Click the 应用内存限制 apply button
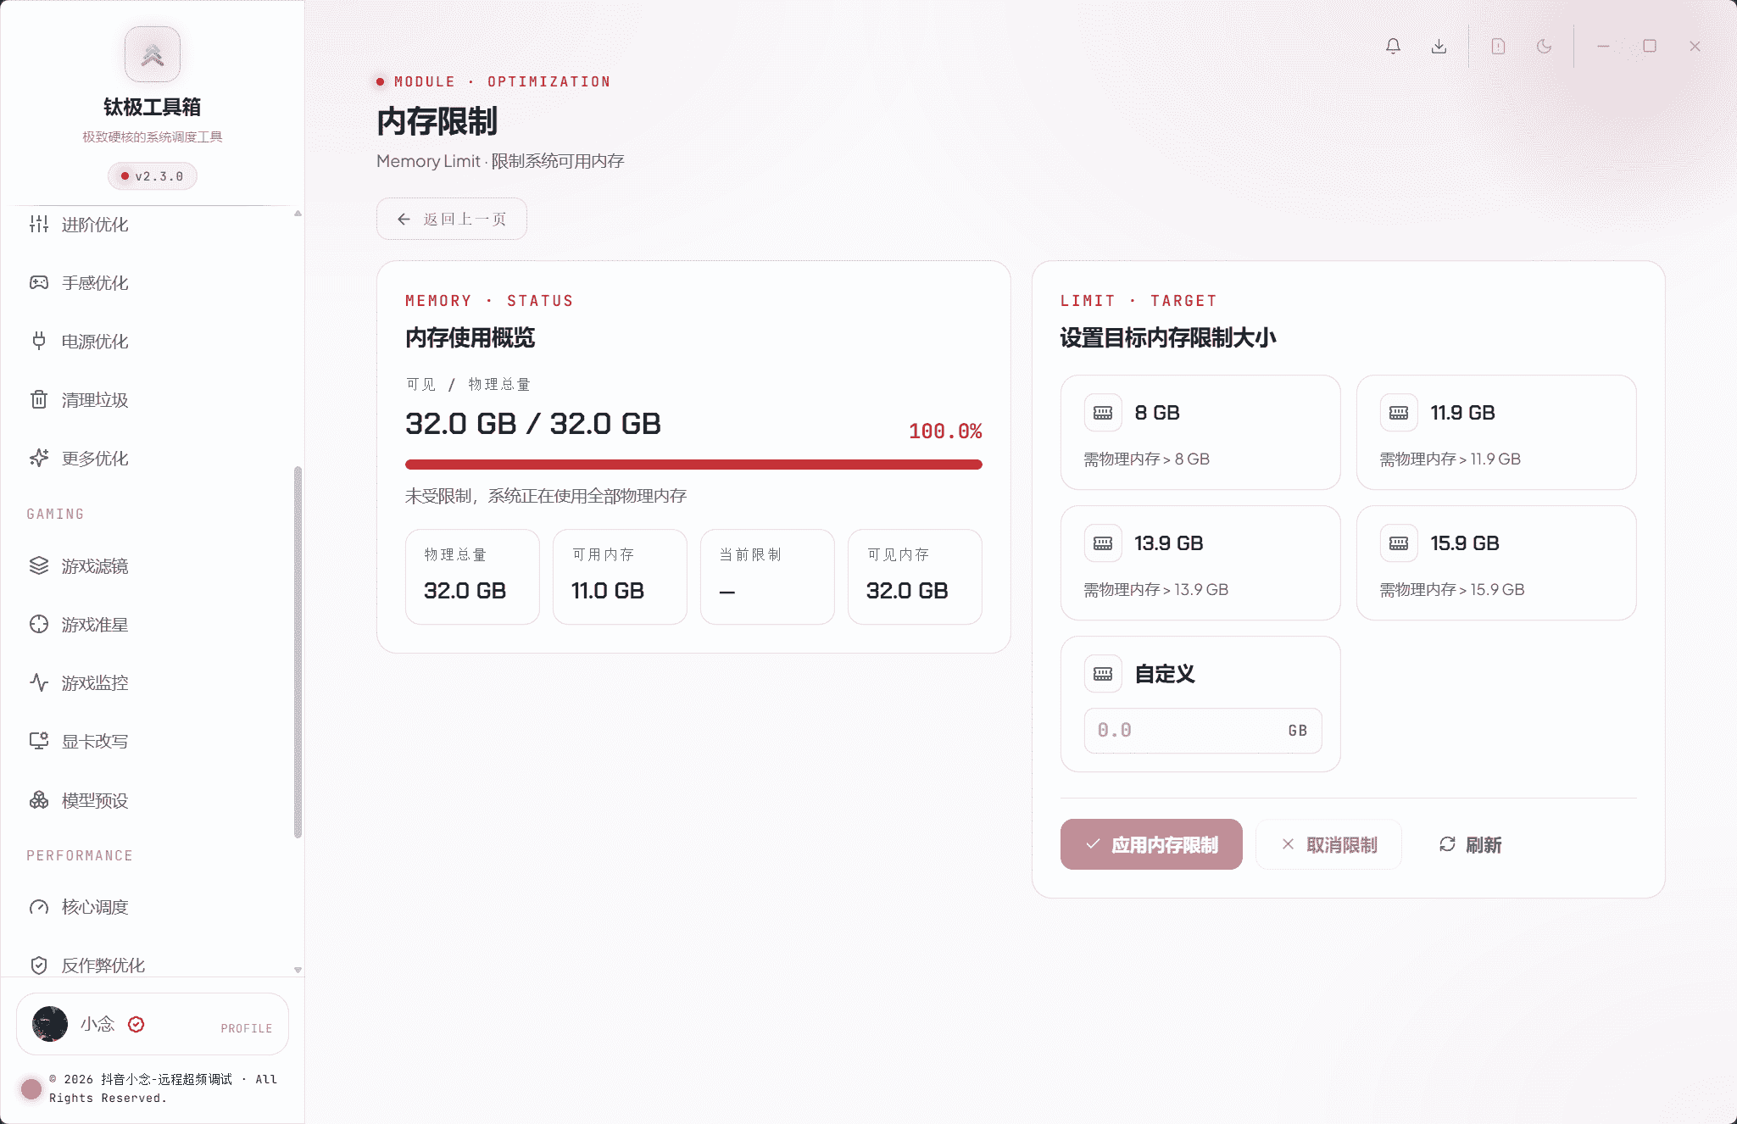The height and width of the screenshot is (1124, 1737). point(1151,844)
